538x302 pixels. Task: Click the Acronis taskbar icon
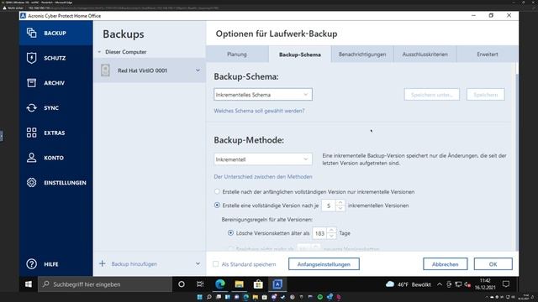point(277,284)
